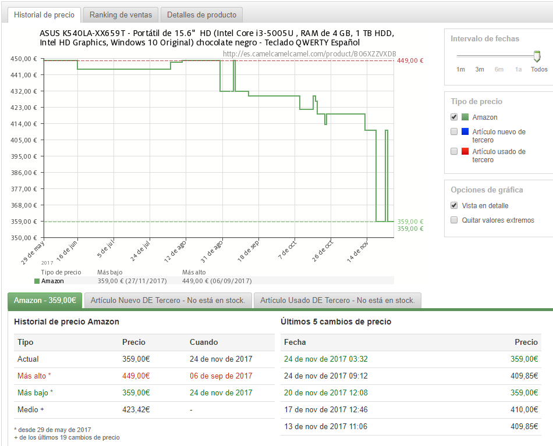The image size is (553, 446).
Task: Set date range to 1m
Action: tap(460, 69)
